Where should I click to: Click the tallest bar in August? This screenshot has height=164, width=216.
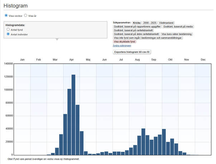[x=143, y=141]
